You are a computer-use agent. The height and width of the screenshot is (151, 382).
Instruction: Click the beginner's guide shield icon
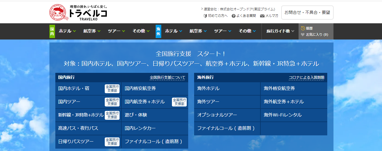(x=205, y=16)
